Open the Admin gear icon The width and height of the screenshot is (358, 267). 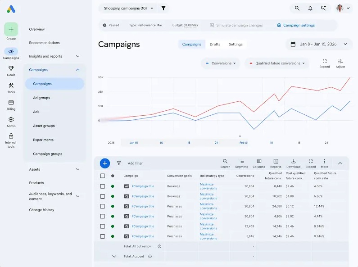(11, 120)
